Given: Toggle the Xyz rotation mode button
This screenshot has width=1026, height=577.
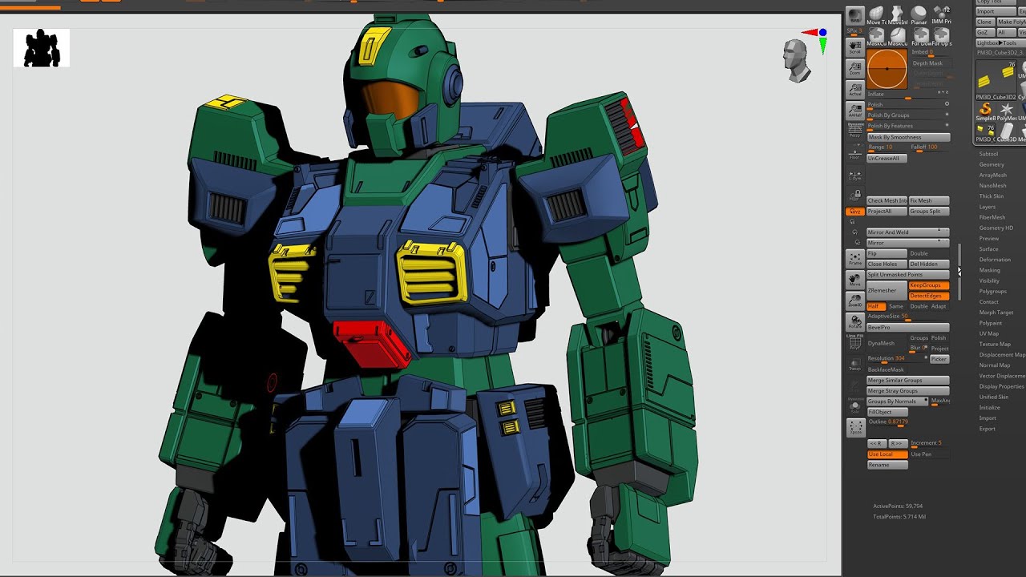Looking at the screenshot, I should 855,212.
